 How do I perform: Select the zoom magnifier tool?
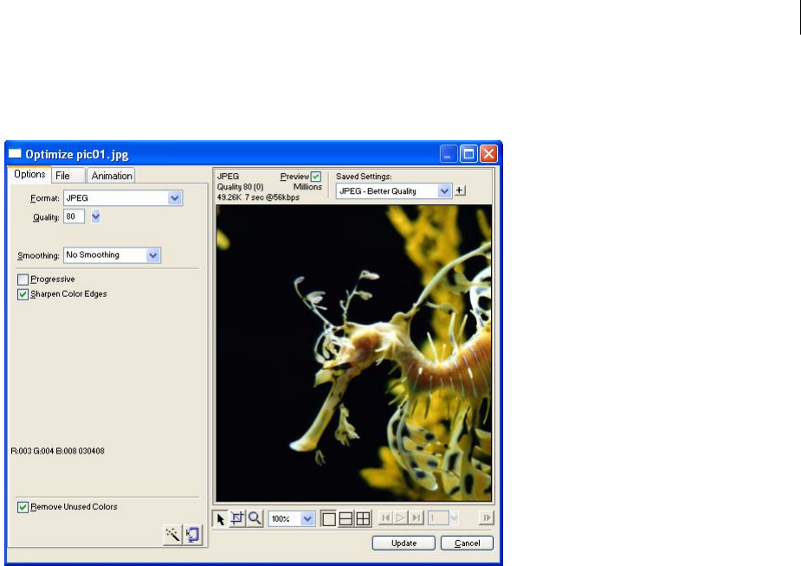click(x=255, y=519)
